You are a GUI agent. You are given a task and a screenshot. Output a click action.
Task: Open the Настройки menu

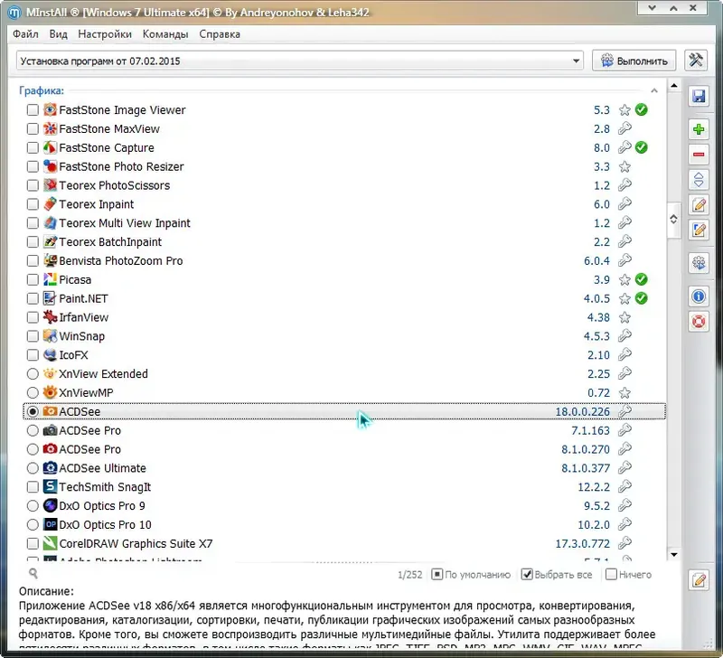click(x=105, y=34)
